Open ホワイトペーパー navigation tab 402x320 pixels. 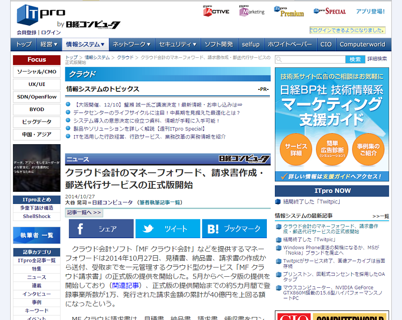[x=290, y=45]
